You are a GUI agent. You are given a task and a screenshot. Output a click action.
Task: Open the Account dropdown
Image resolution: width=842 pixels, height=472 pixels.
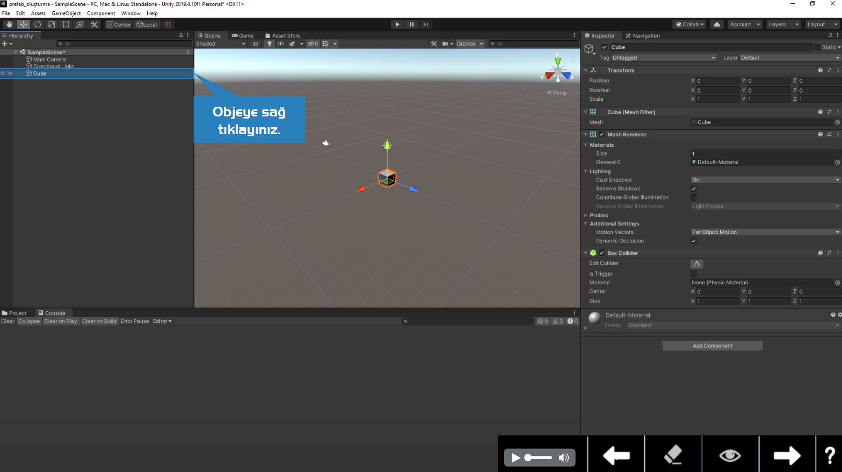tap(745, 25)
